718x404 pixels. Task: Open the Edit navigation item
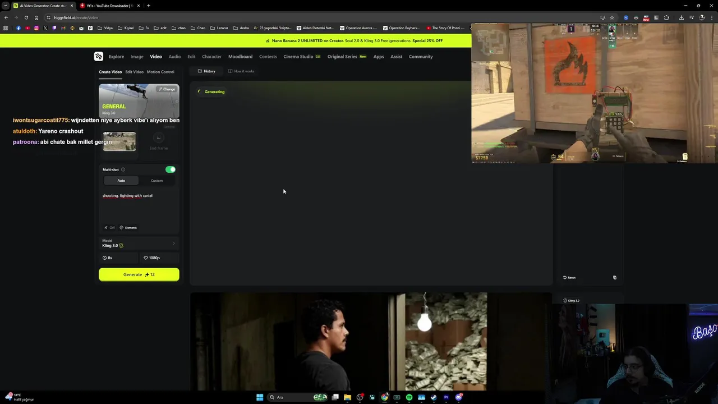click(191, 57)
